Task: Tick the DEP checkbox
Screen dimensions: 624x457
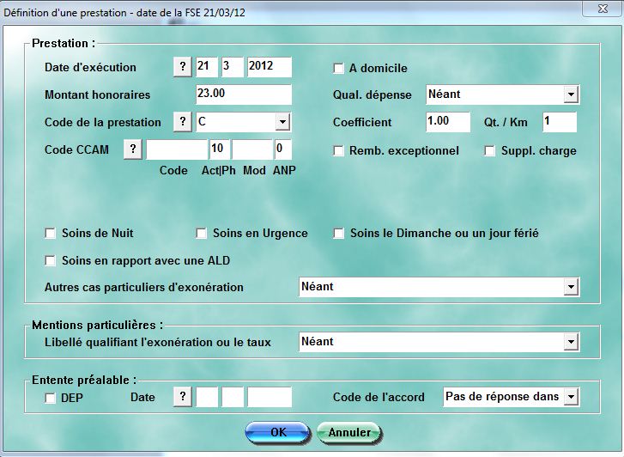Action: [x=51, y=398]
